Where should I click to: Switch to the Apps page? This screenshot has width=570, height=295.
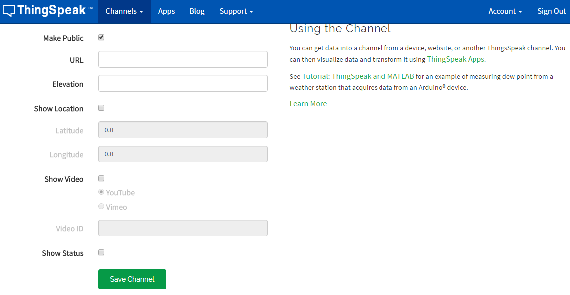click(x=166, y=11)
